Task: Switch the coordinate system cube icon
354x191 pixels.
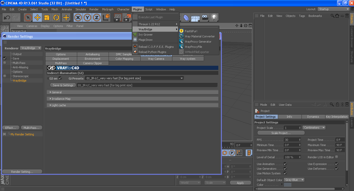Action: [x=106, y=17]
